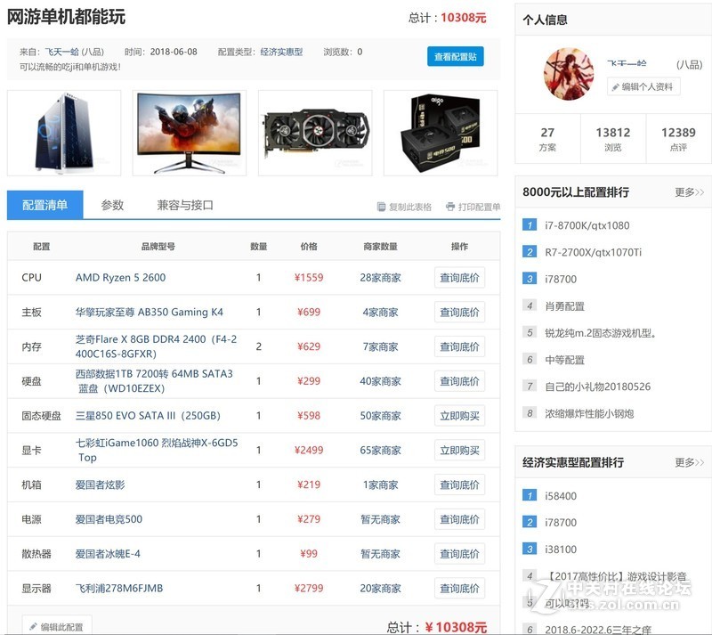712x635 pixels.
Task: Click the copy table icon
Action: [x=382, y=207]
